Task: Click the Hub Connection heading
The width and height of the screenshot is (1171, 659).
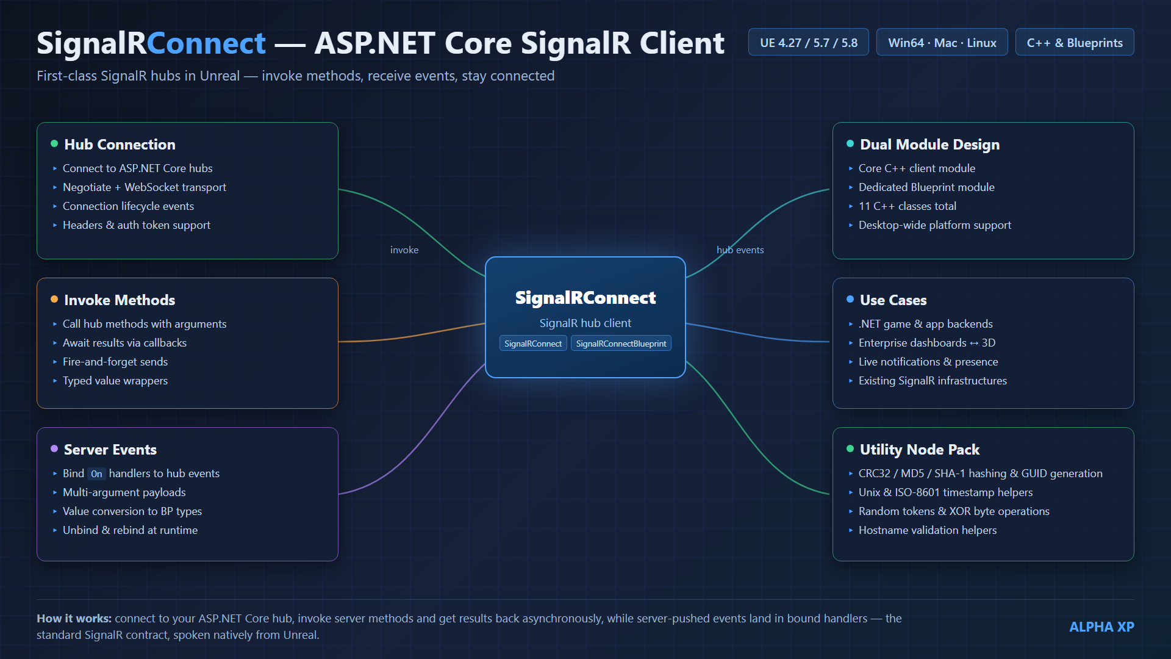Action: click(120, 145)
